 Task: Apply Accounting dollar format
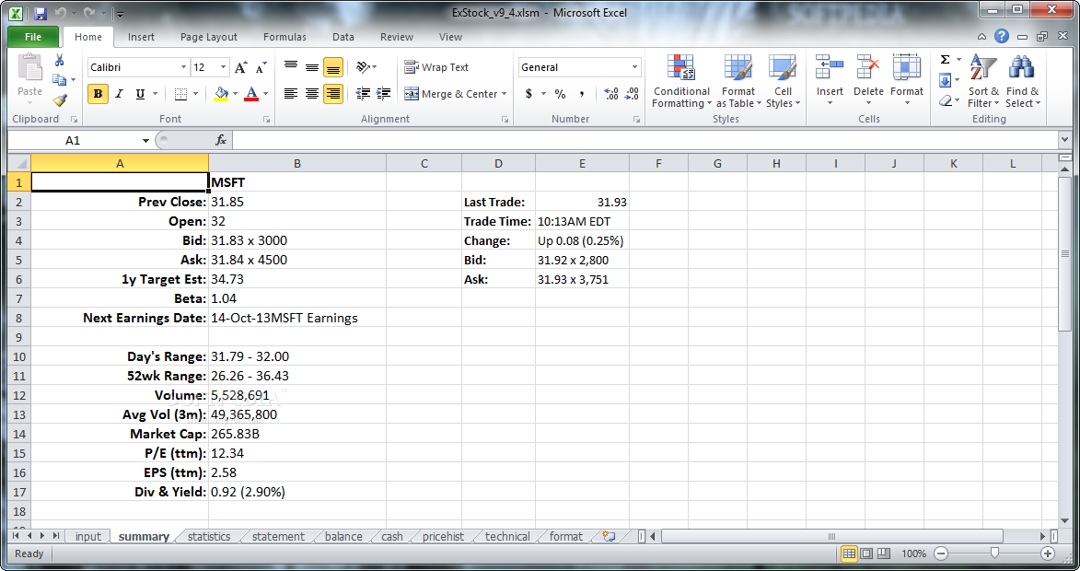coord(528,94)
